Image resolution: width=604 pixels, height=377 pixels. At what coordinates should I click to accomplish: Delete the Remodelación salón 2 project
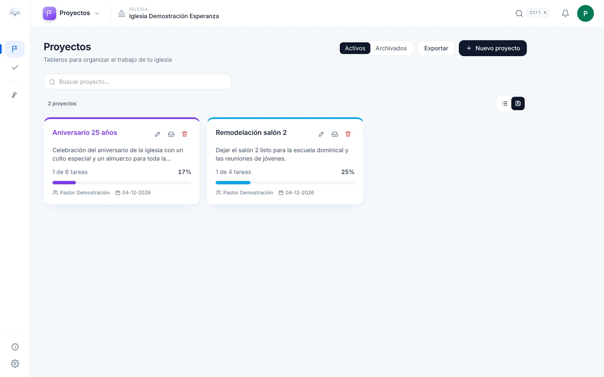[x=348, y=134]
